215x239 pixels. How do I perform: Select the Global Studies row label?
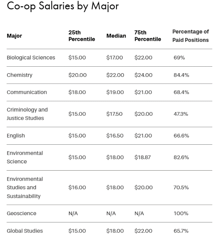pyautogui.click(x=24, y=231)
